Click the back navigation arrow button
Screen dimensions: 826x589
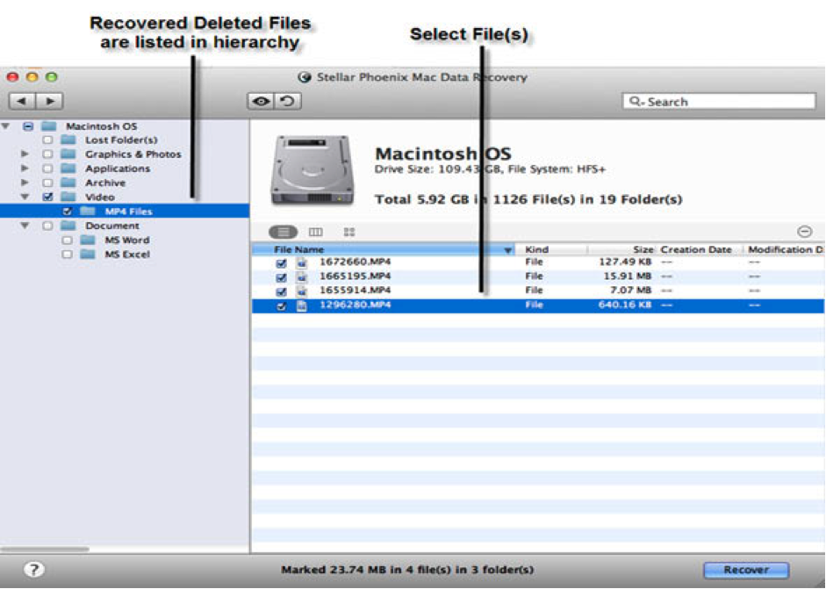coord(22,101)
